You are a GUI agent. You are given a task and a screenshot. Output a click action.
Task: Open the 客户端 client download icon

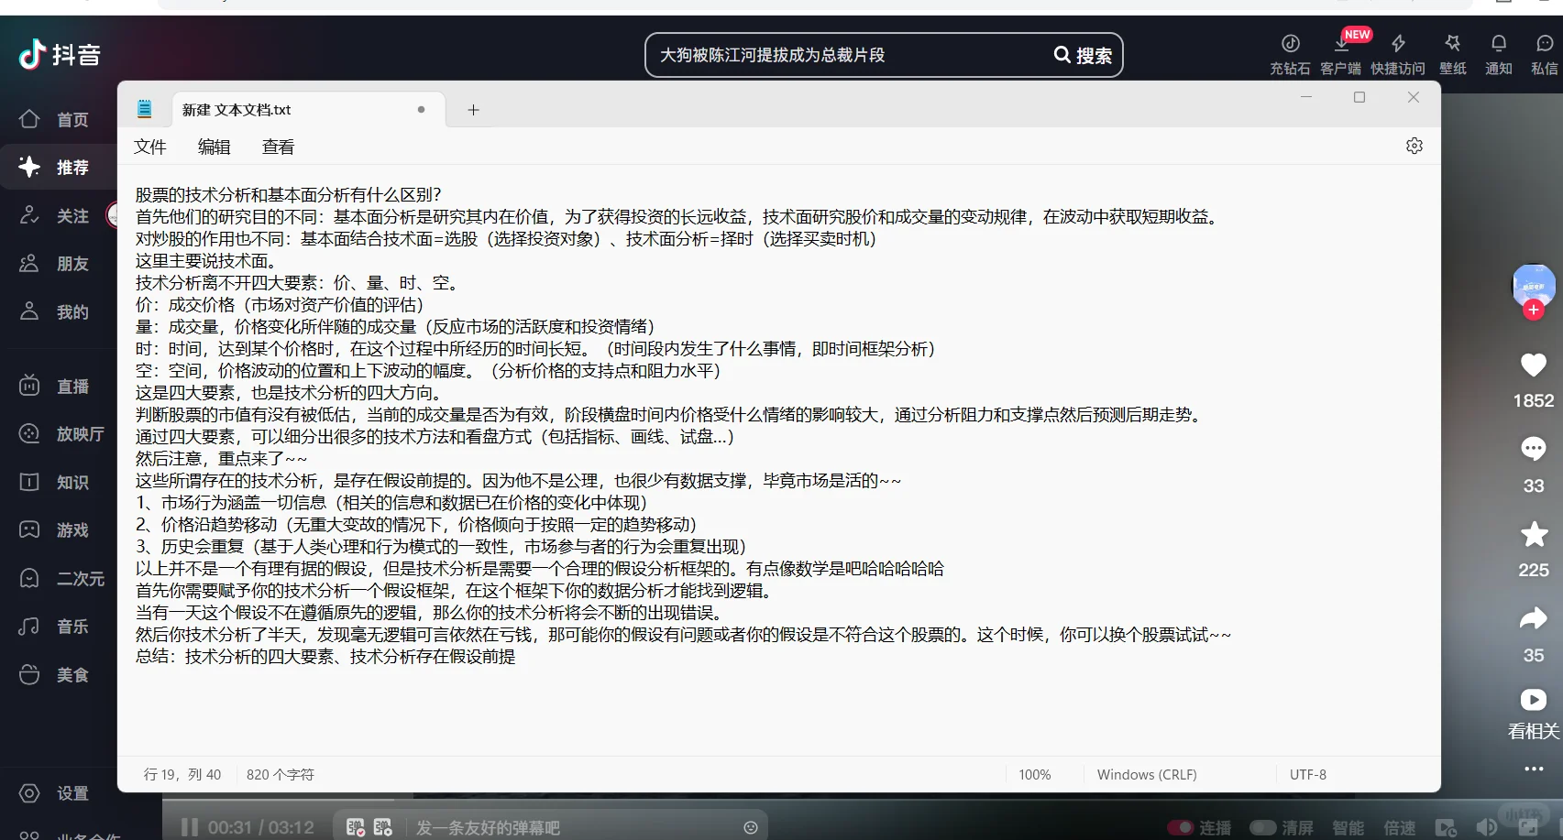[1340, 54]
